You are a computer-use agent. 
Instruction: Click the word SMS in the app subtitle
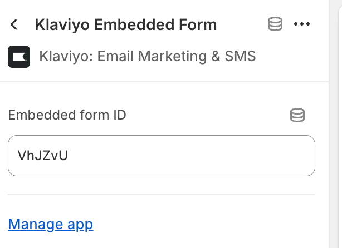point(240,56)
